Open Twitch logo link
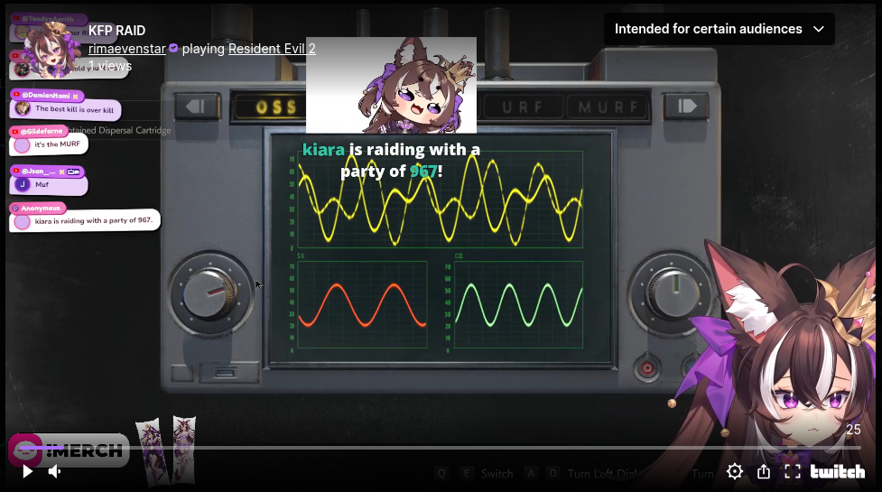882x492 pixels. pos(838,471)
